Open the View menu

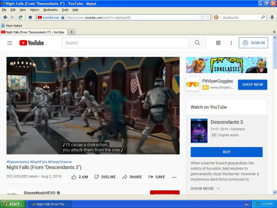point(23,10)
